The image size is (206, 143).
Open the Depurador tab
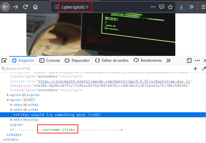[77, 60]
